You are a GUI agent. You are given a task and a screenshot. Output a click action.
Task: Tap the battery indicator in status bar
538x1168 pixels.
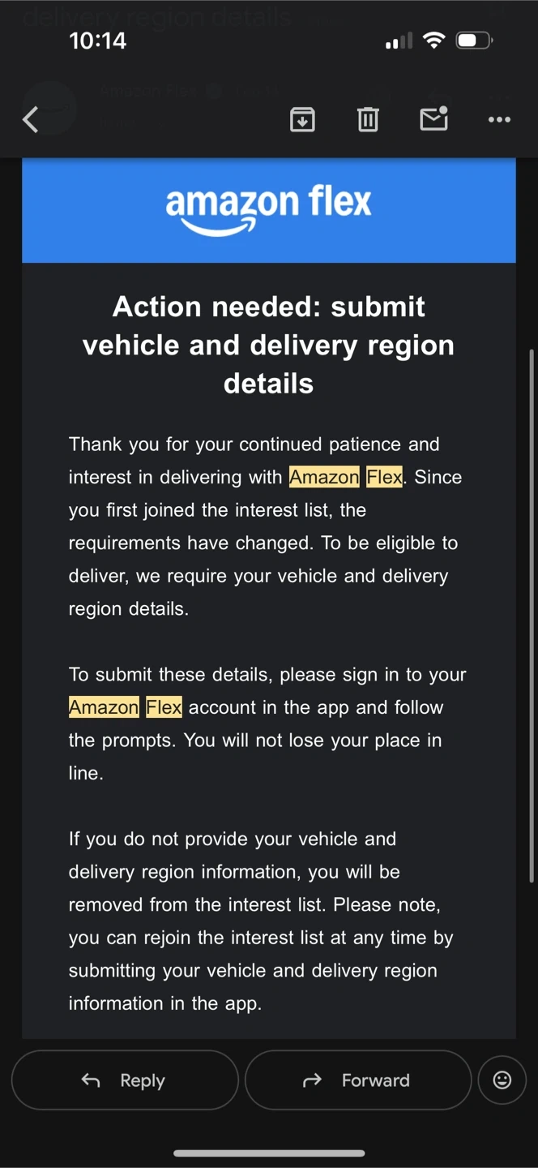(474, 40)
